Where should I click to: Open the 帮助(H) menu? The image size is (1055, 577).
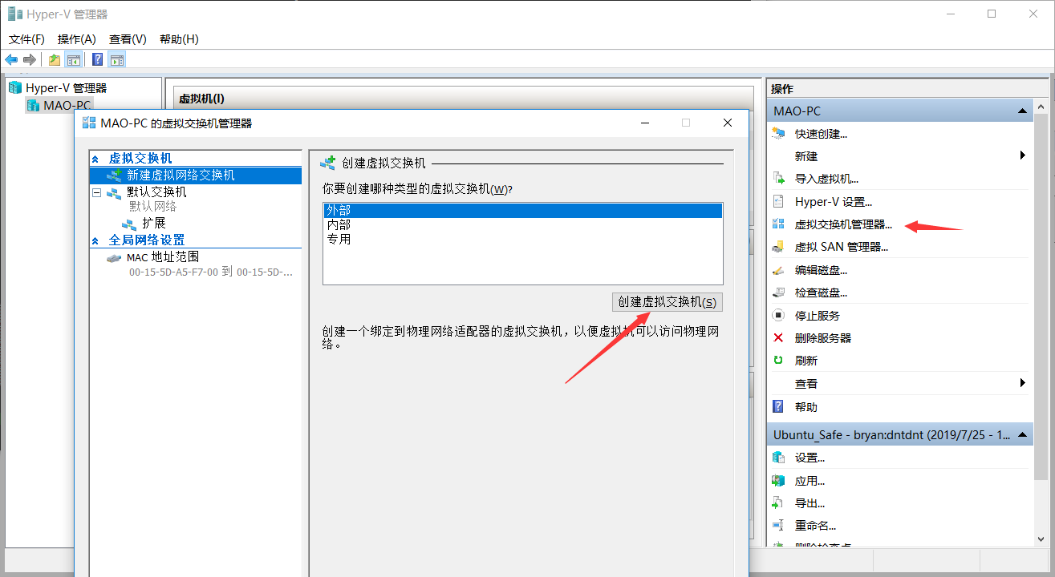pyautogui.click(x=179, y=39)
